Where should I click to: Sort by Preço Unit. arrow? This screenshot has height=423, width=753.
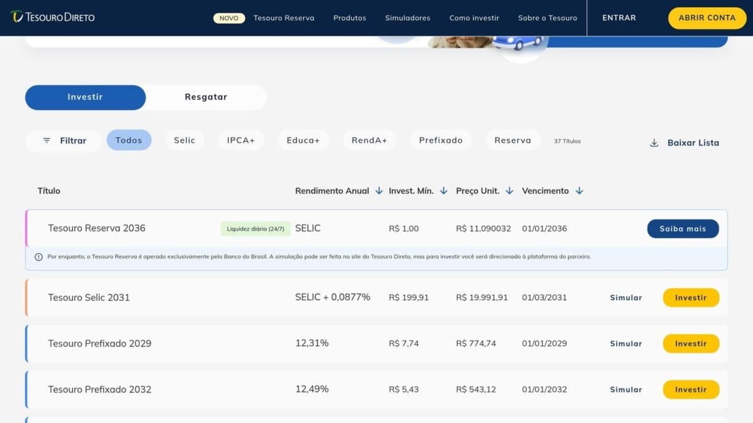(510, 191)
